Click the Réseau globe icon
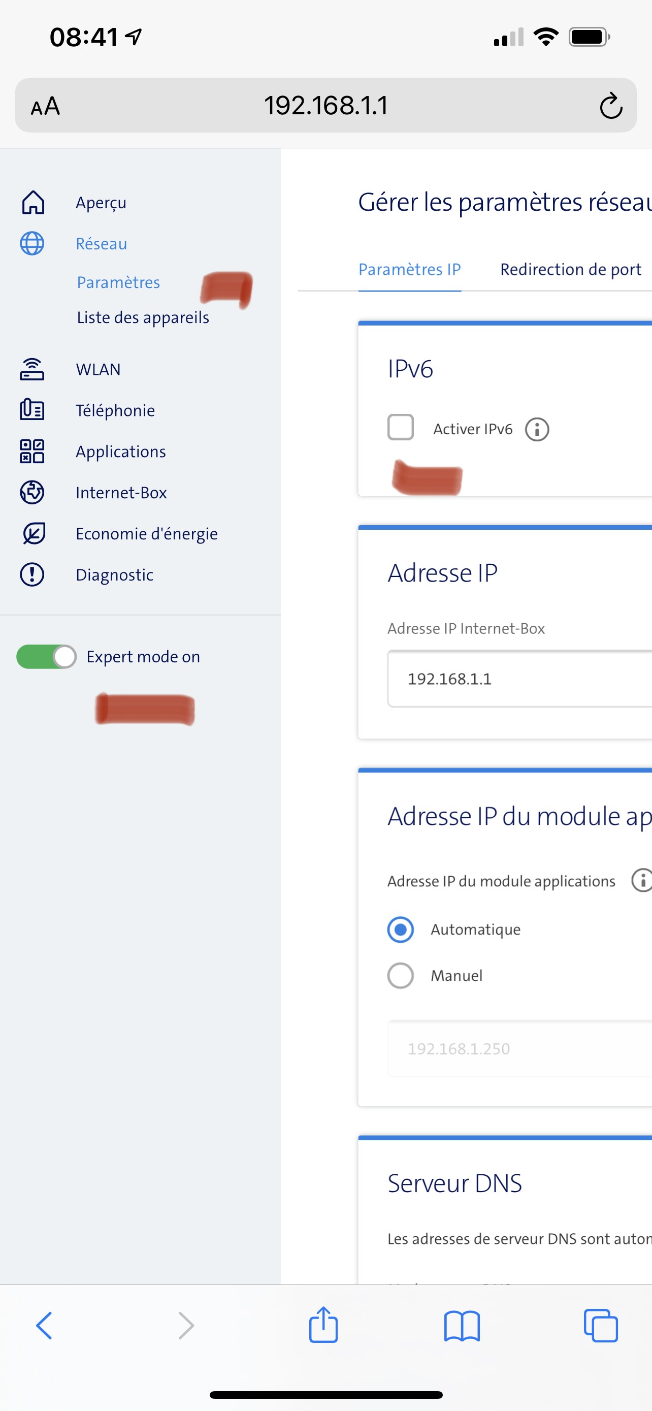This screenshot has width=652, height=1411. click(x=32, y=244)
